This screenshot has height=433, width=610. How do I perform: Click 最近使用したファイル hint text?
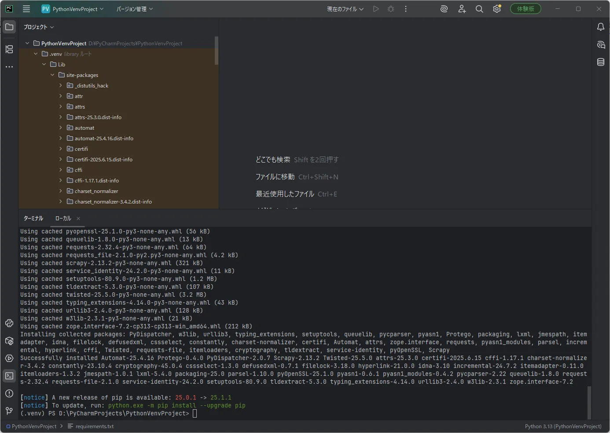pos(285,194)
